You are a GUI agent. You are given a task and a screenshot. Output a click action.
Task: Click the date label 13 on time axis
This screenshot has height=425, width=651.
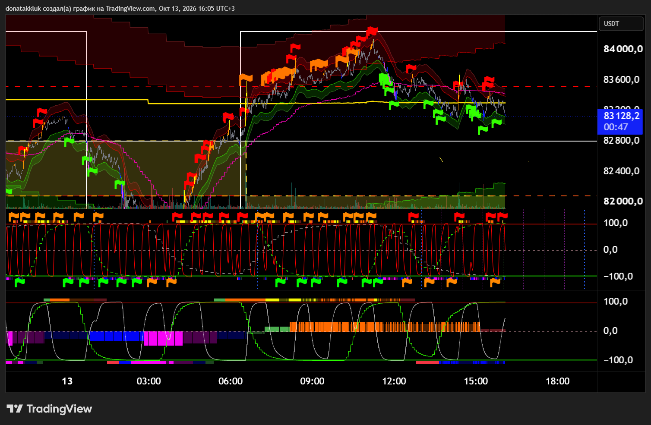(67, 381)
